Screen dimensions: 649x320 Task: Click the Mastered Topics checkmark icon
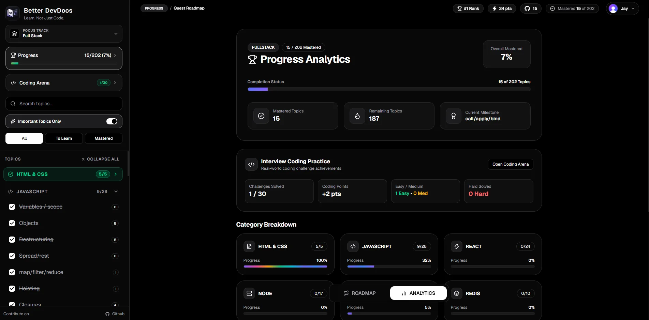click(261, 116)
